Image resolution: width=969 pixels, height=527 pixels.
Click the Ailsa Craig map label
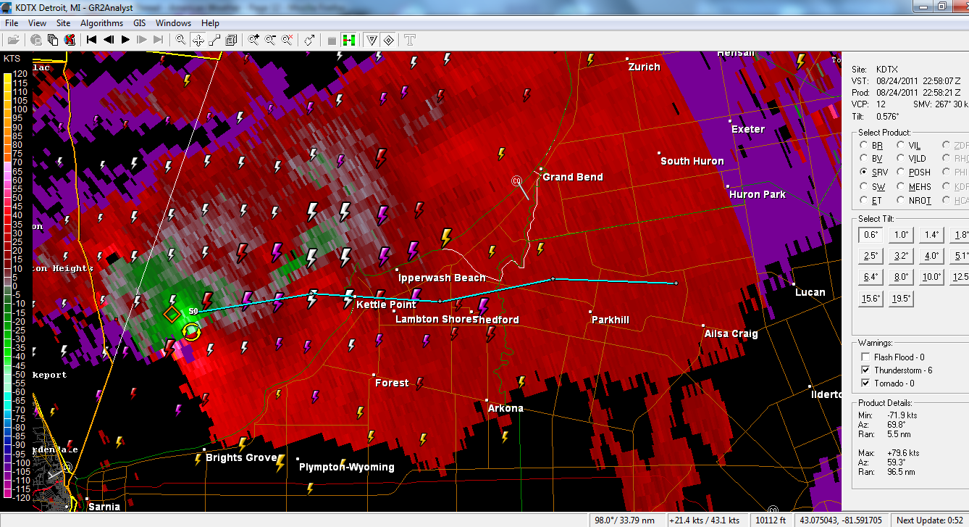731,333
